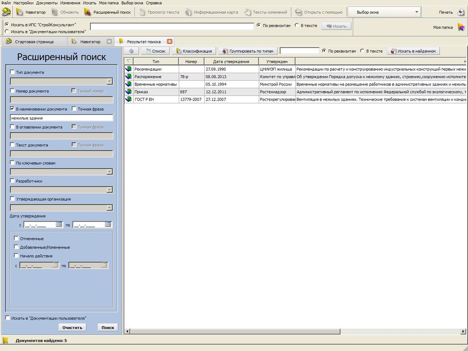Open Информационная карта from the toolbar
Screen dimensions: 468x351
[212, 12]
